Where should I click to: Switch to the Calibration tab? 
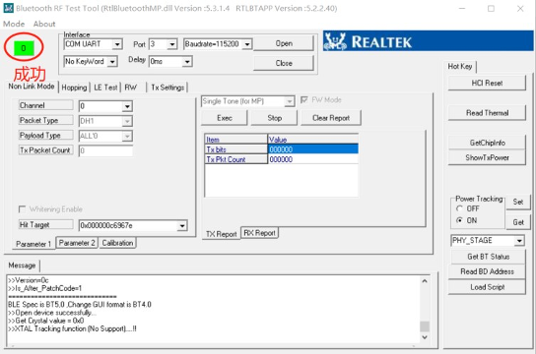pyautogui.click(x=117, y=243)
